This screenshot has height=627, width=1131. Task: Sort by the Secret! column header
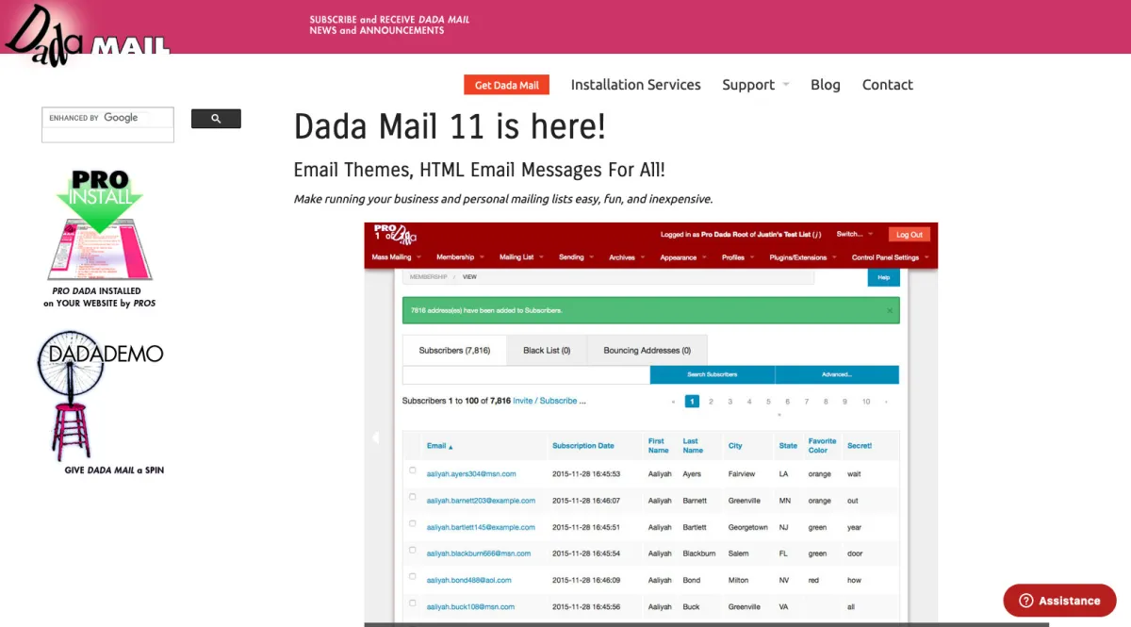(860, 446)
